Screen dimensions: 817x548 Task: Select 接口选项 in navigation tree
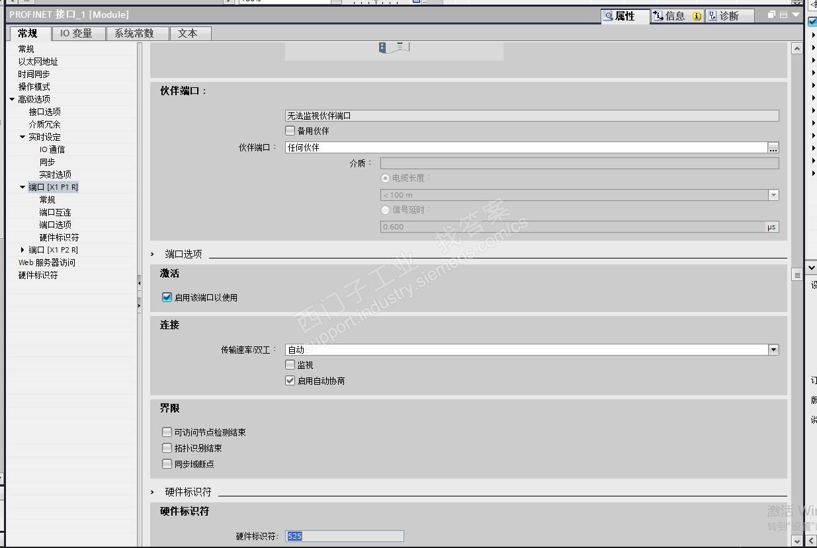pyautogui.click(x=44, y=112)
